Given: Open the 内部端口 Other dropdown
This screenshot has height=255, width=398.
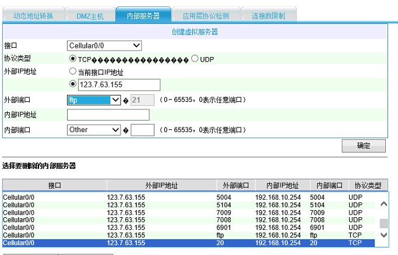Looking at the screenshot, I should [94, 130].
